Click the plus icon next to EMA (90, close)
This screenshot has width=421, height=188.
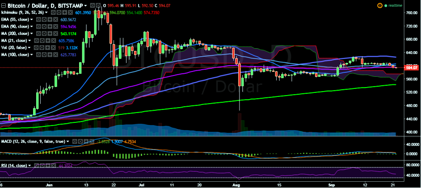click(50, 26)
